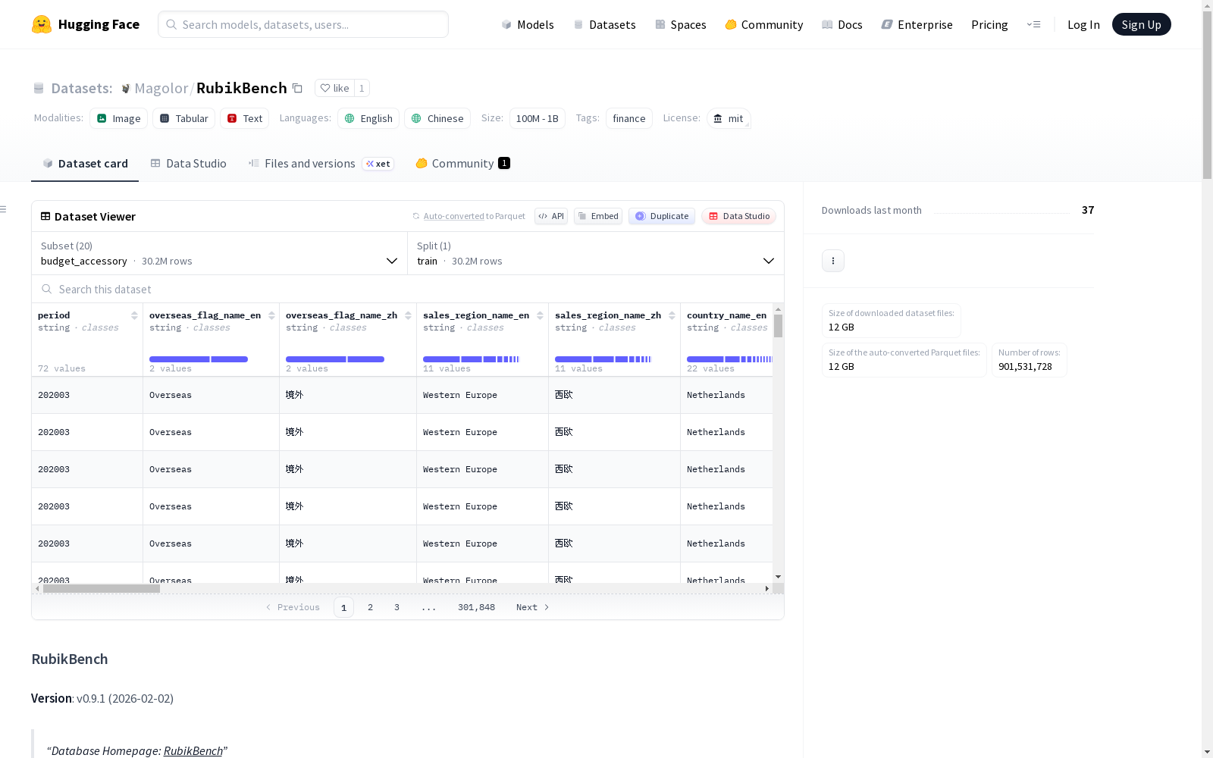Screen dimensions: 1213x758
Task: Open Data Studio from viewer header
Action: pyautogui.click(x=739, y=216)
